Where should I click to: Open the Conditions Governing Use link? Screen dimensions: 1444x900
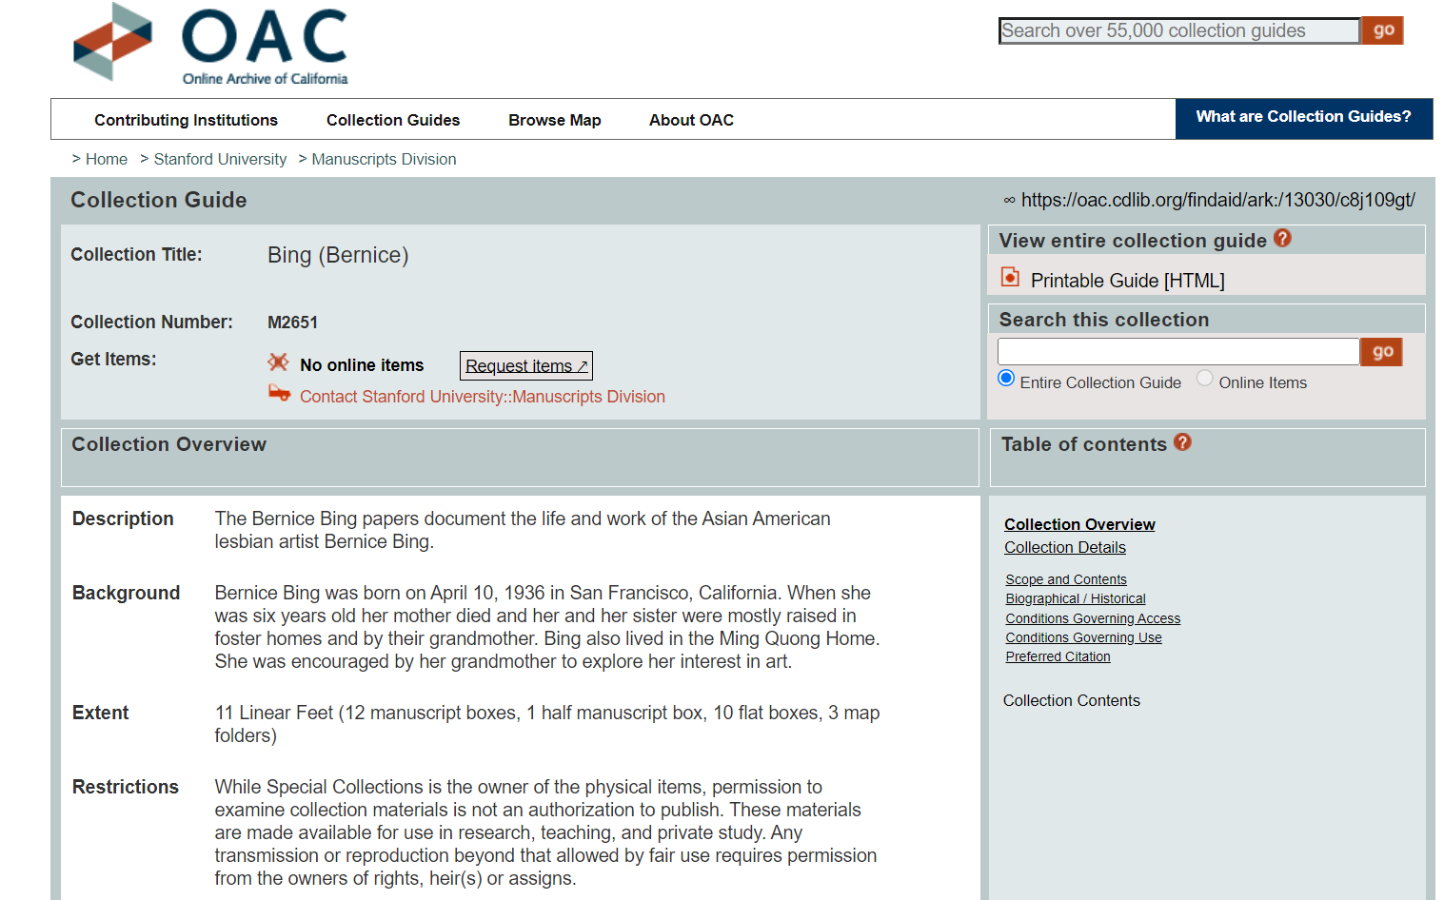[x=1083, y=637]
